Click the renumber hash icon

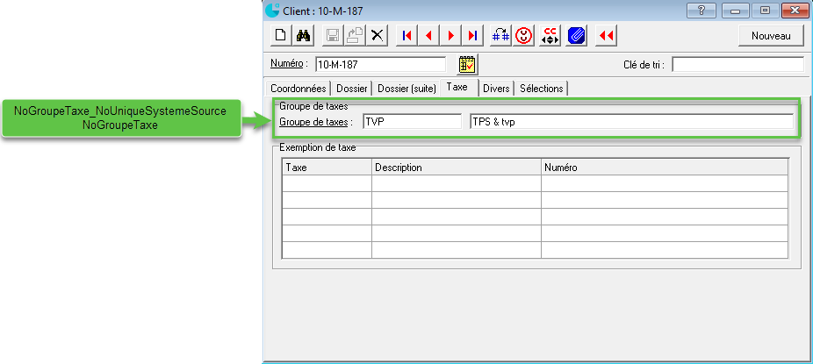[x=501, y=36]
